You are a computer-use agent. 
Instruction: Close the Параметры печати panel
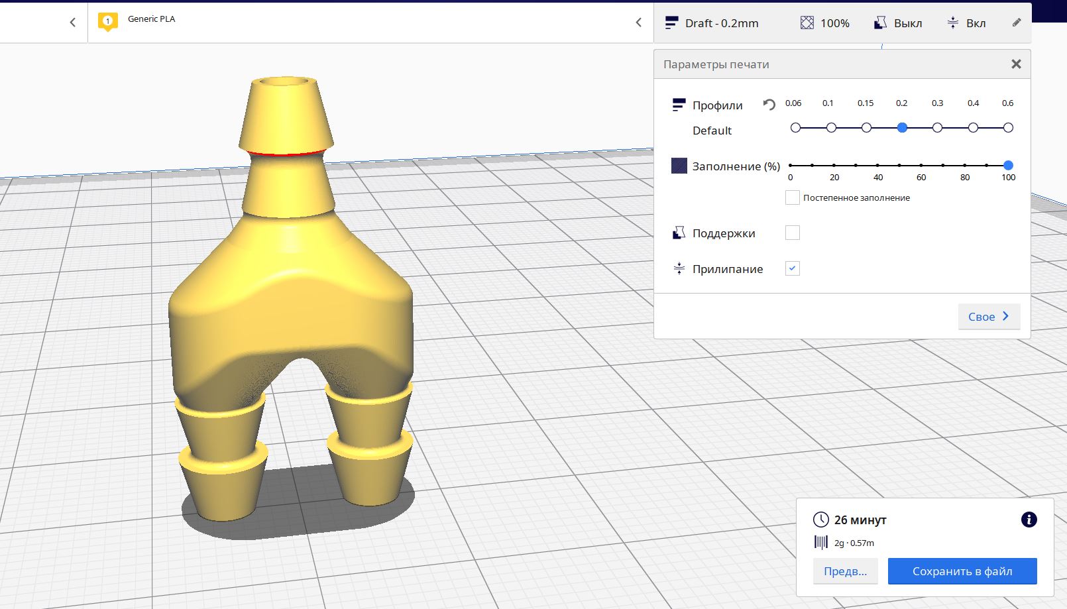[1016, 64]
